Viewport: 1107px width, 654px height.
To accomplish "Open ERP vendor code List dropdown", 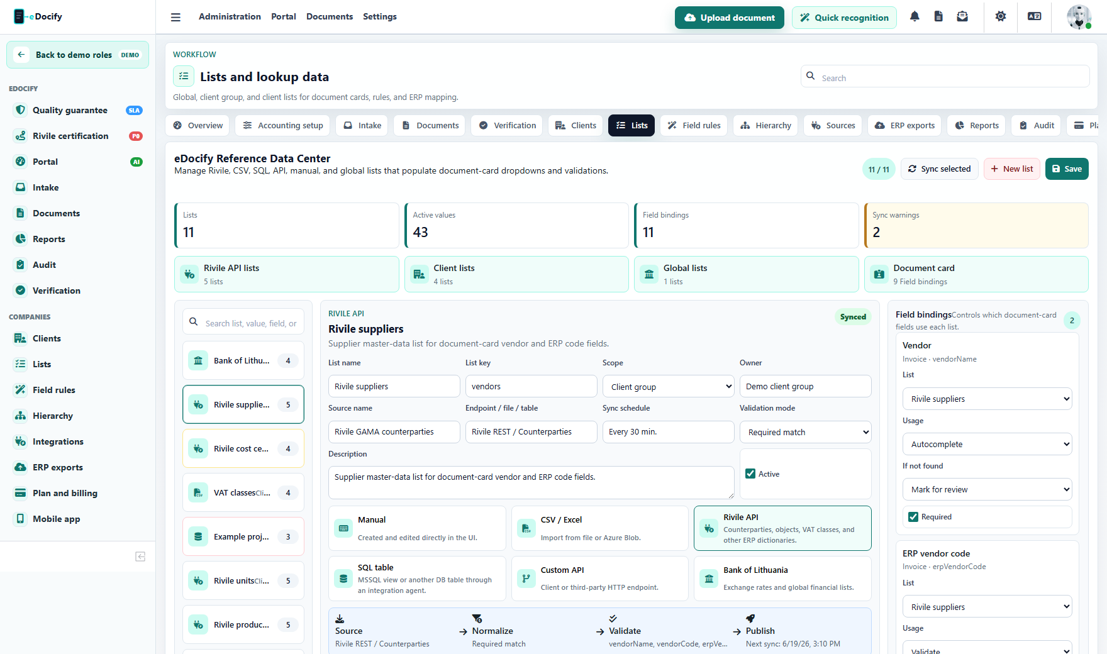I will coord(987,607).
